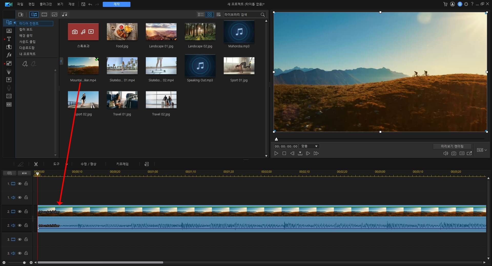Screen dimensions: 492x266
Task: Click the undo arrow
Action: click(90, 4)
